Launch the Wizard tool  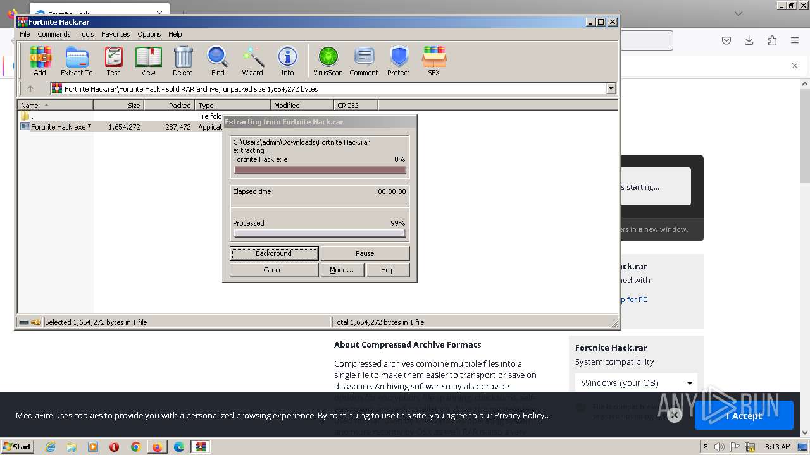pos(252,61)
